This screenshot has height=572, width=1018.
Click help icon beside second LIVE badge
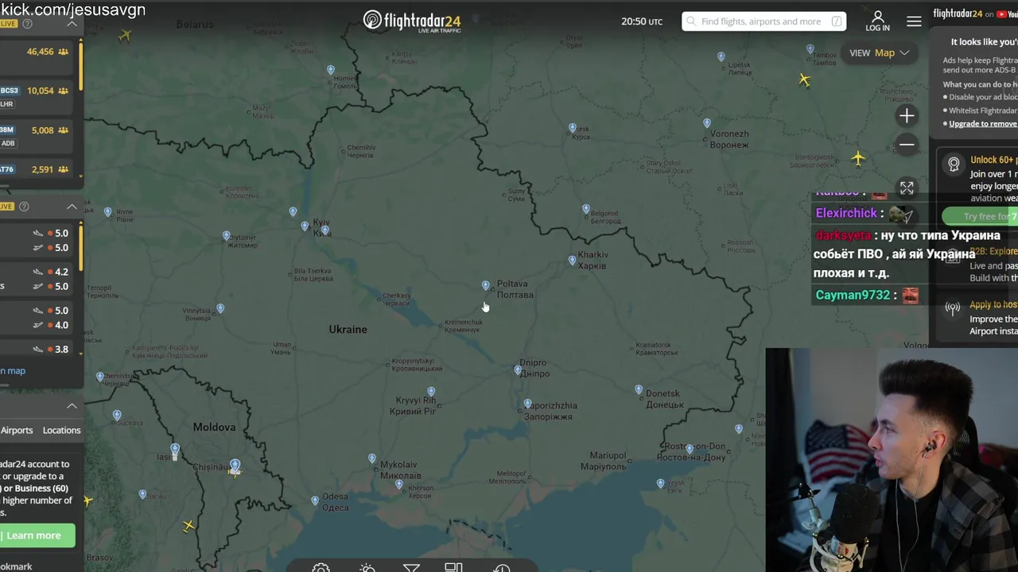(24, 207)
